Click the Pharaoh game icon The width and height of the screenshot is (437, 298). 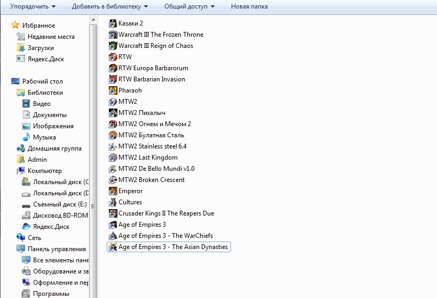coord(113,90)
